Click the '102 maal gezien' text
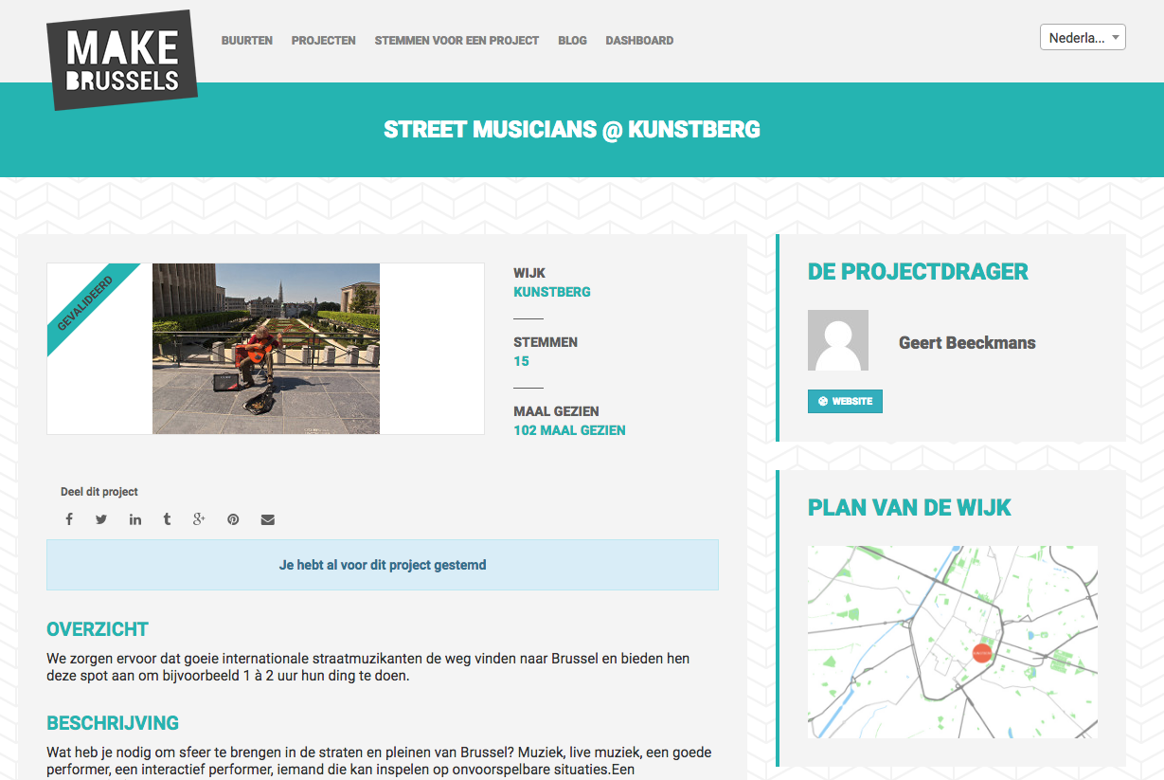 coord(569,430)
